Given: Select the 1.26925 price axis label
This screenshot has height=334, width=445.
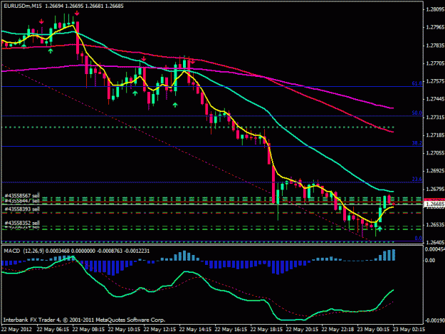Looking at the screenshot, I should [x=435, y=171].
